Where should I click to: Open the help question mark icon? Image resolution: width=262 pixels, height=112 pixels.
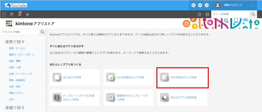[207, 14]
